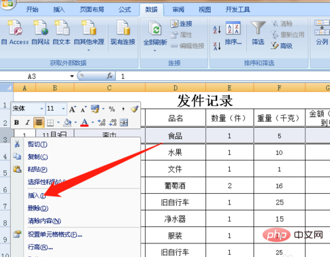Switch to the 插入 ribbon tab
The height and width of the screenshot is (257, 330).
pyautogui.click(x=59, y=10)
